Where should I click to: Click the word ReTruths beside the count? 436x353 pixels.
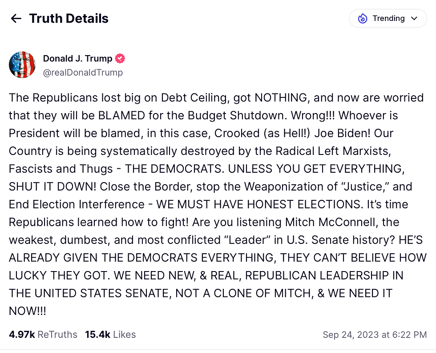(x=57, y=334)
